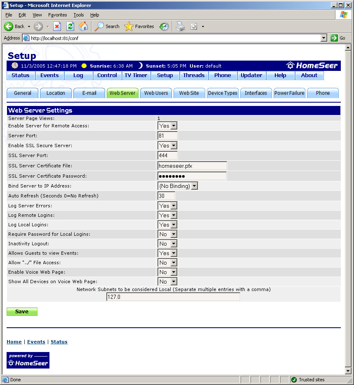Switch to the Location tab
Image resolution: width=354 pixels, height=385 pixels.
56,93
